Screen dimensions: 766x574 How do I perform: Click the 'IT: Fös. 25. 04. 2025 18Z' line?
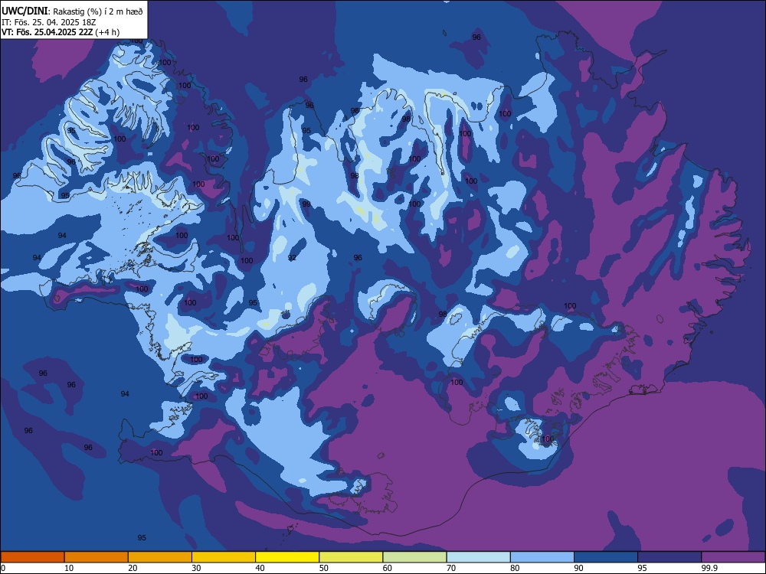point(49,22)
